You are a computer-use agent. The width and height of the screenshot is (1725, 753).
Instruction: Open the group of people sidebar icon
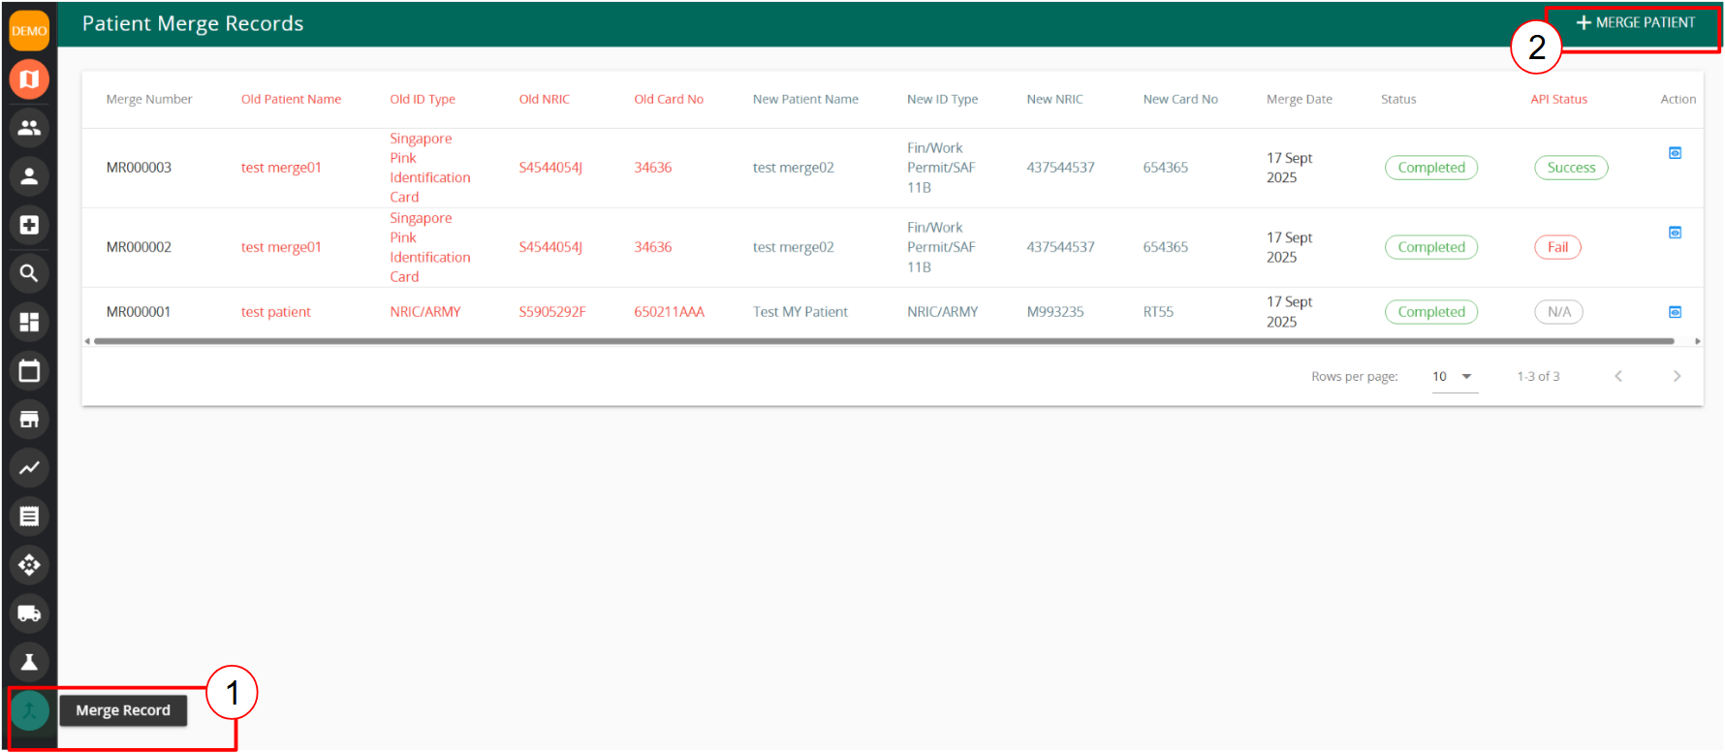click(29, 128)
